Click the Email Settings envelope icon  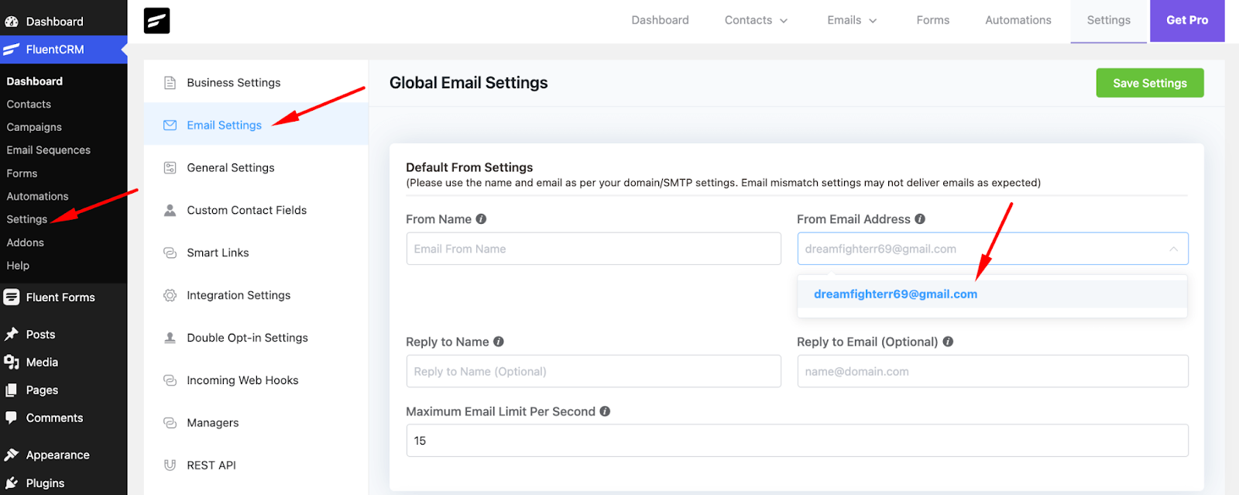coord(170,125)
